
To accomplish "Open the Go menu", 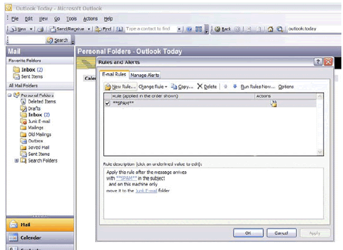I will (57, 19).
